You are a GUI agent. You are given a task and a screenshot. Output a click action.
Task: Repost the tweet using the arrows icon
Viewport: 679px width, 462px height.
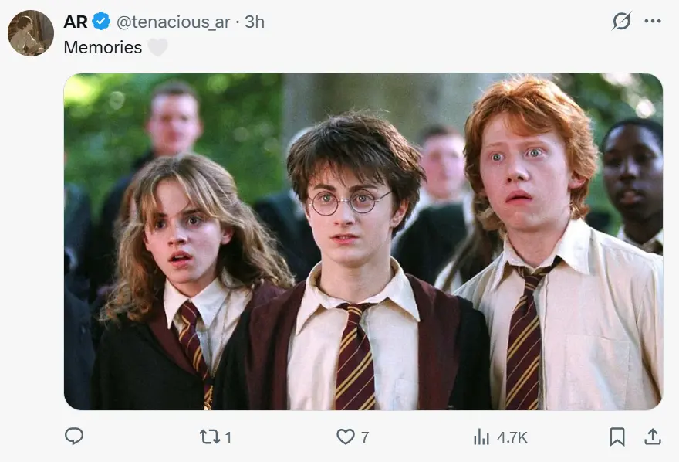(210, 437)
